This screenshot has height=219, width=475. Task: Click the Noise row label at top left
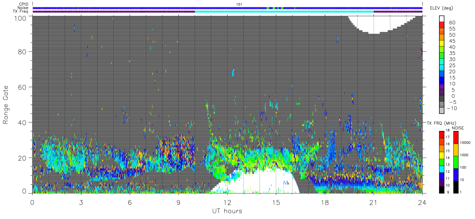pyautogui.click(x=22, y=8)
